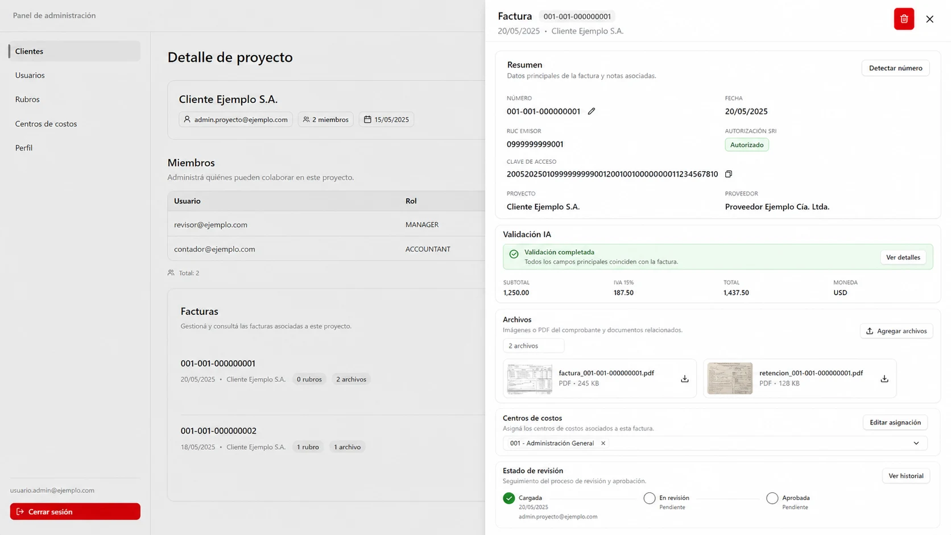Click the green validation completed check icon
Viewport: 951px width, 535px height.
pos(514,254)
